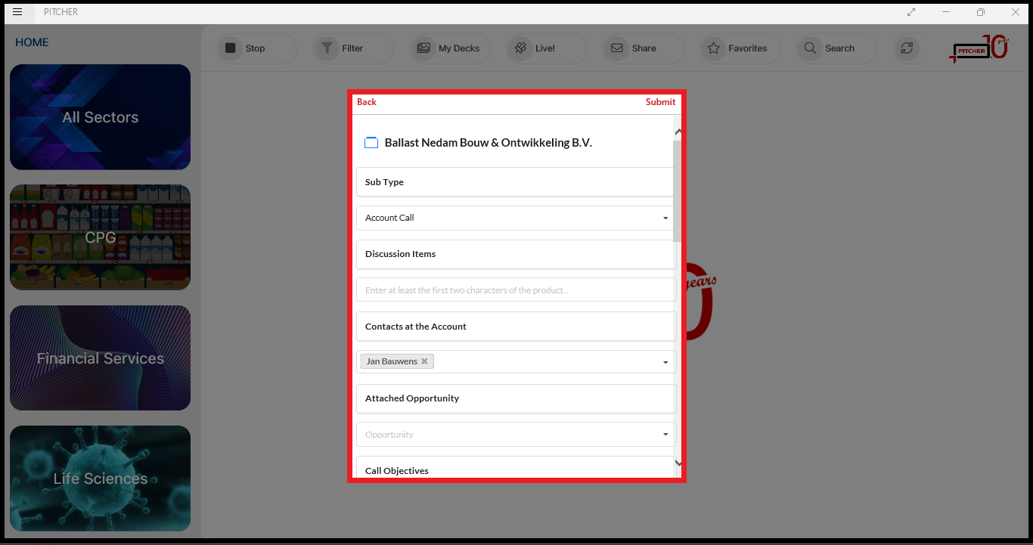Submit the call form
The width and height of the screenshot is (1033, 545).
pyautogui.click(x=660, y=102)
